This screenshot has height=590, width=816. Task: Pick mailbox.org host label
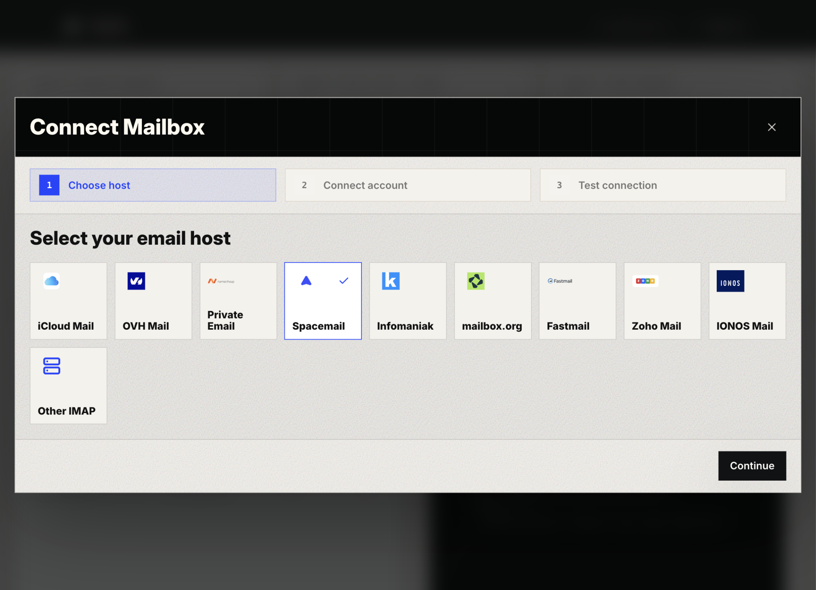[x=492, y=326]
